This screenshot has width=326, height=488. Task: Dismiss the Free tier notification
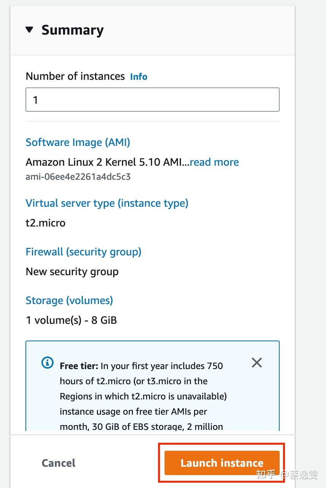pos(256,363)
